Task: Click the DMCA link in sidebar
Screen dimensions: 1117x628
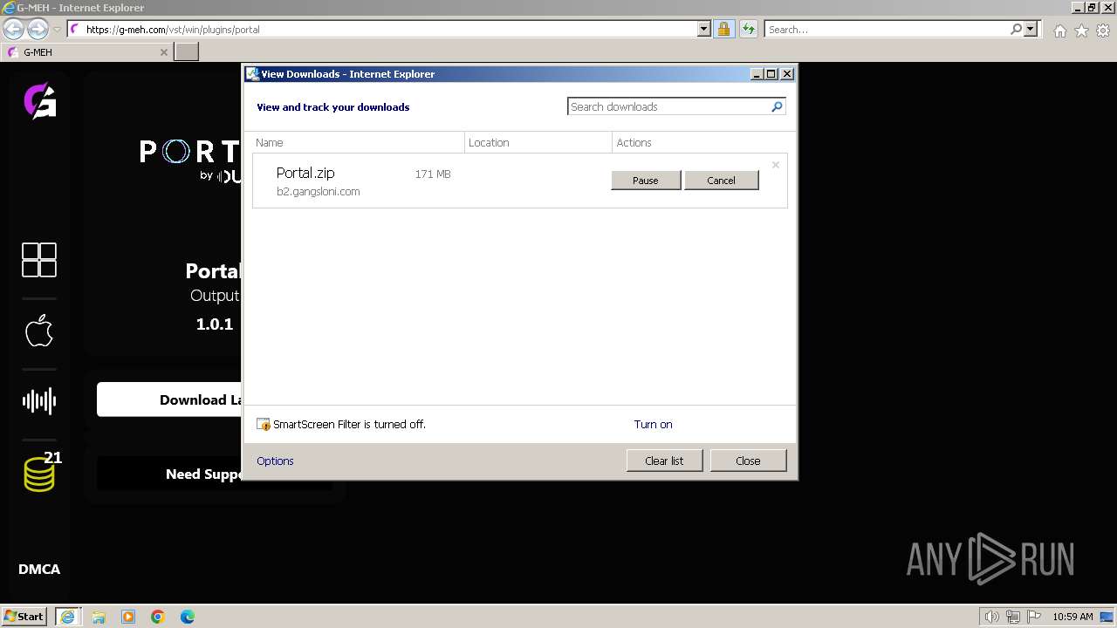Action: click(39, 569)
